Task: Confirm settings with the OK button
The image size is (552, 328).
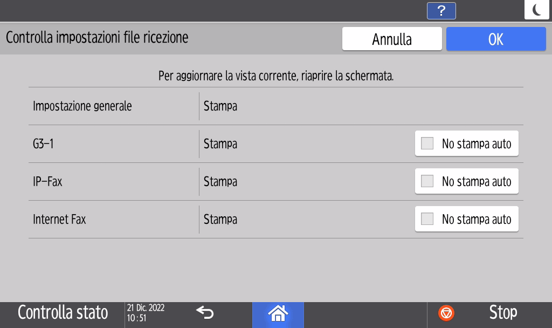Action: [x=495, y=38]
